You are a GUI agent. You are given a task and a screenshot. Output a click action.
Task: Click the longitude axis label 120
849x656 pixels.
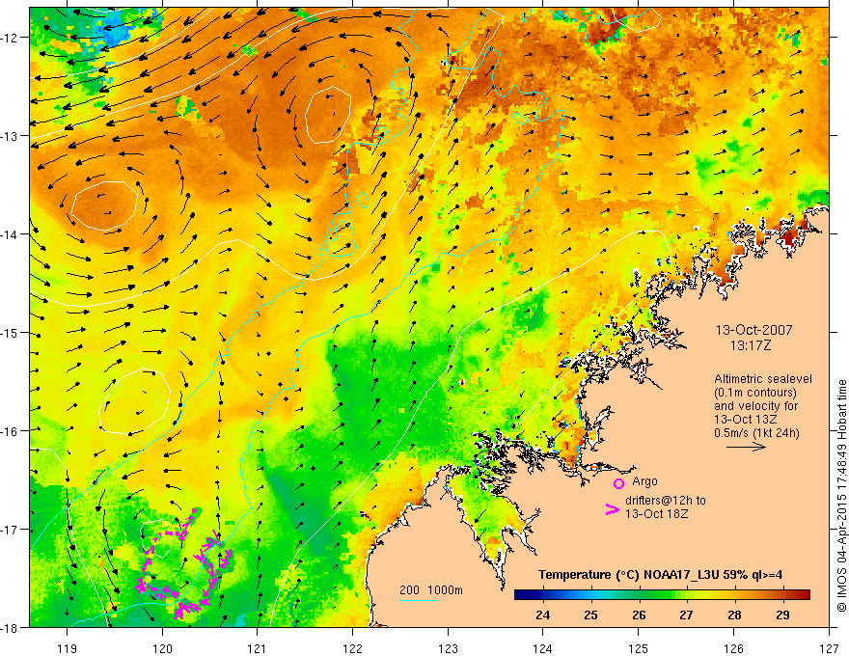click(162, 648)
